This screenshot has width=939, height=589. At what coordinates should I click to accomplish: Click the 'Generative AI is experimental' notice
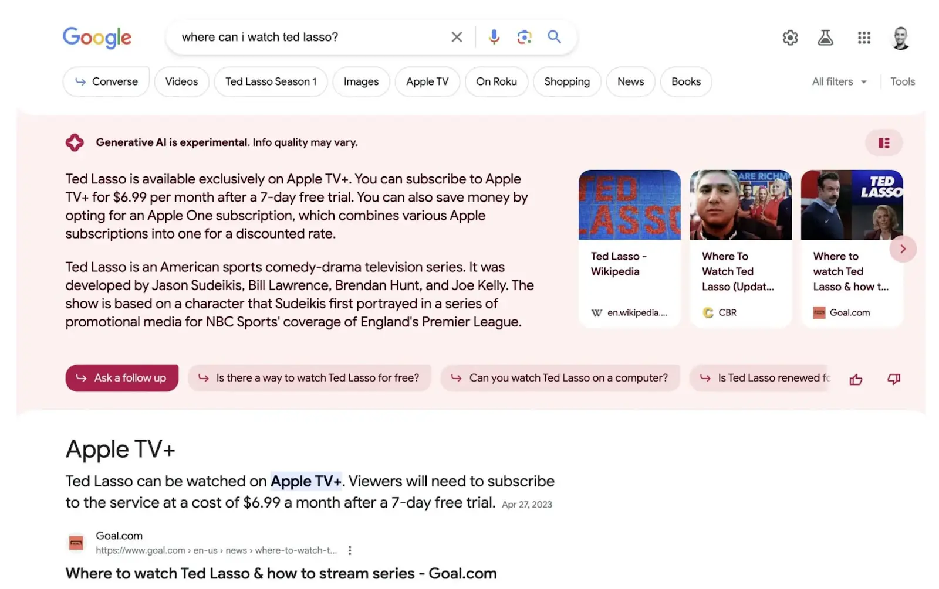(x=227, y=142)
